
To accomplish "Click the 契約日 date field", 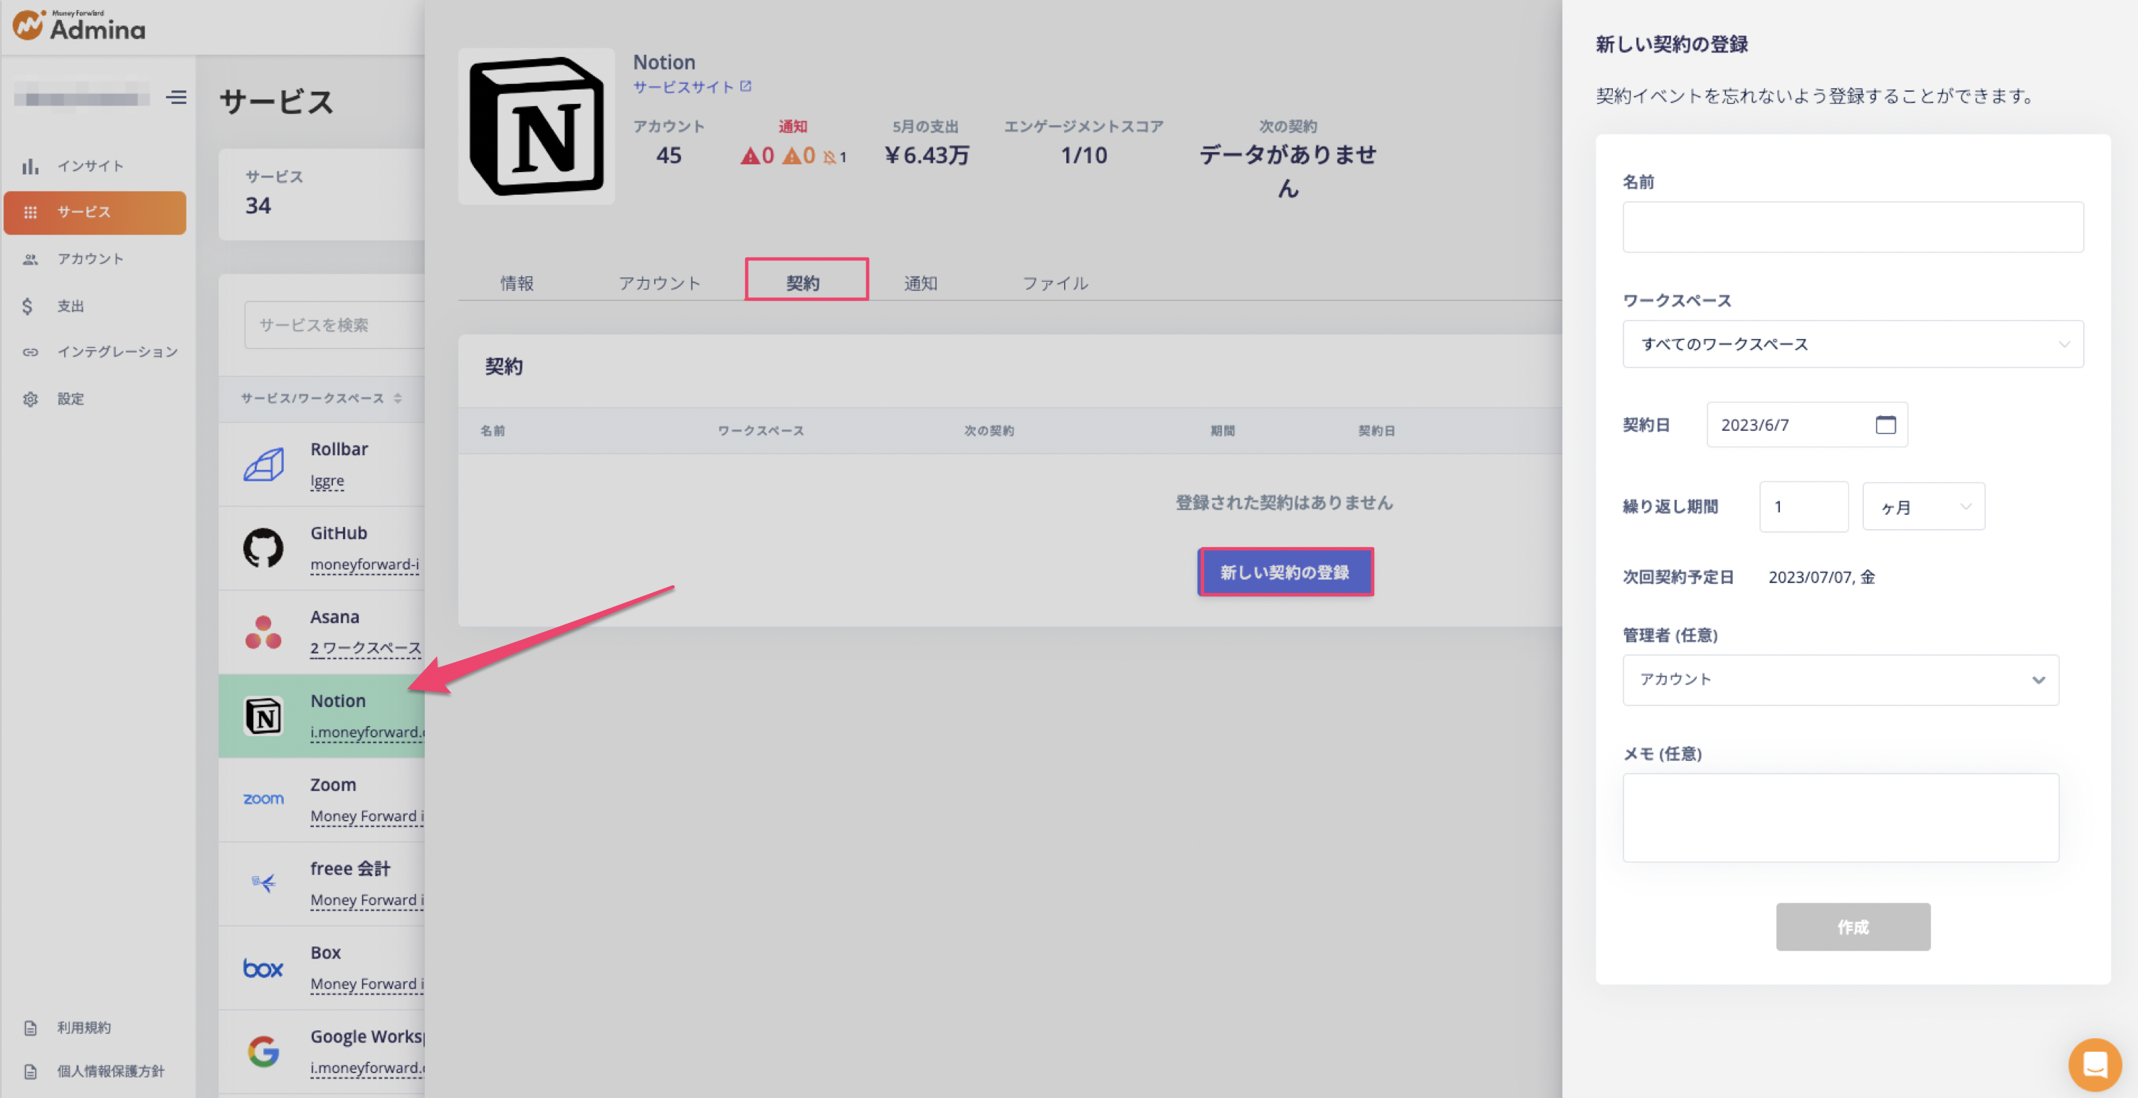I will click(x=1807, y=425).
